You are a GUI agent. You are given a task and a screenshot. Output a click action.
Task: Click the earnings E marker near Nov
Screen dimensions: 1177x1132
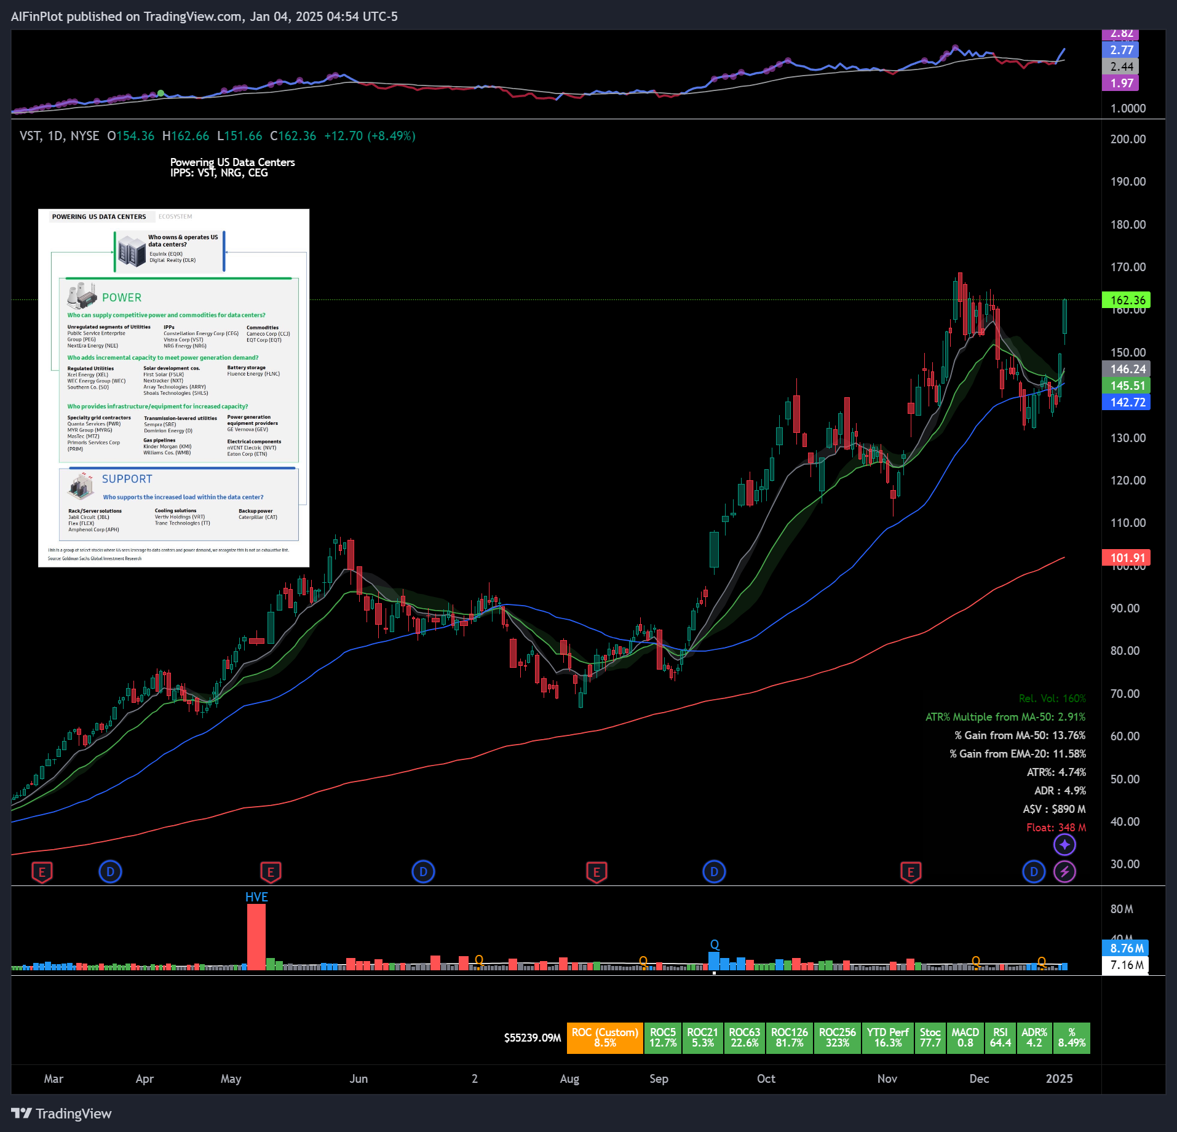click(911, 871)
